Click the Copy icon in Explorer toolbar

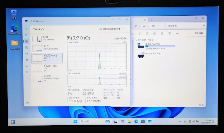(x=140, y=34)
